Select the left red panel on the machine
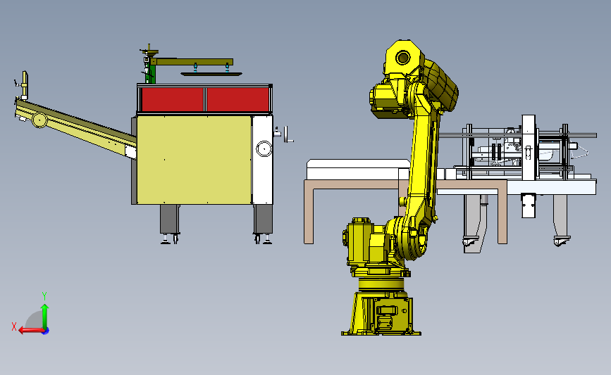This screenshot has height=375, width=611. (x=172, y=100)
